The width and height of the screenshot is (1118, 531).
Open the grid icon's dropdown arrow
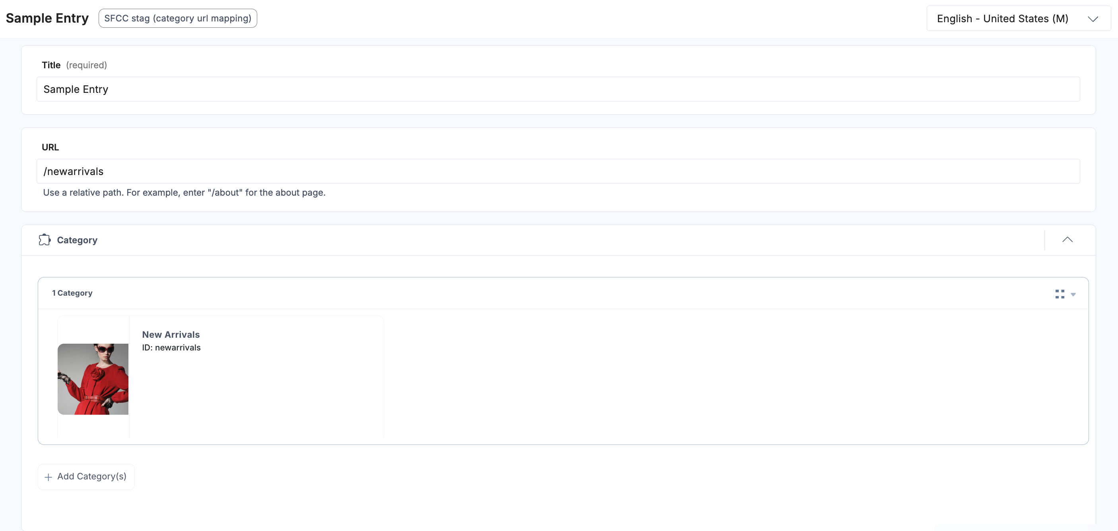1073,294
